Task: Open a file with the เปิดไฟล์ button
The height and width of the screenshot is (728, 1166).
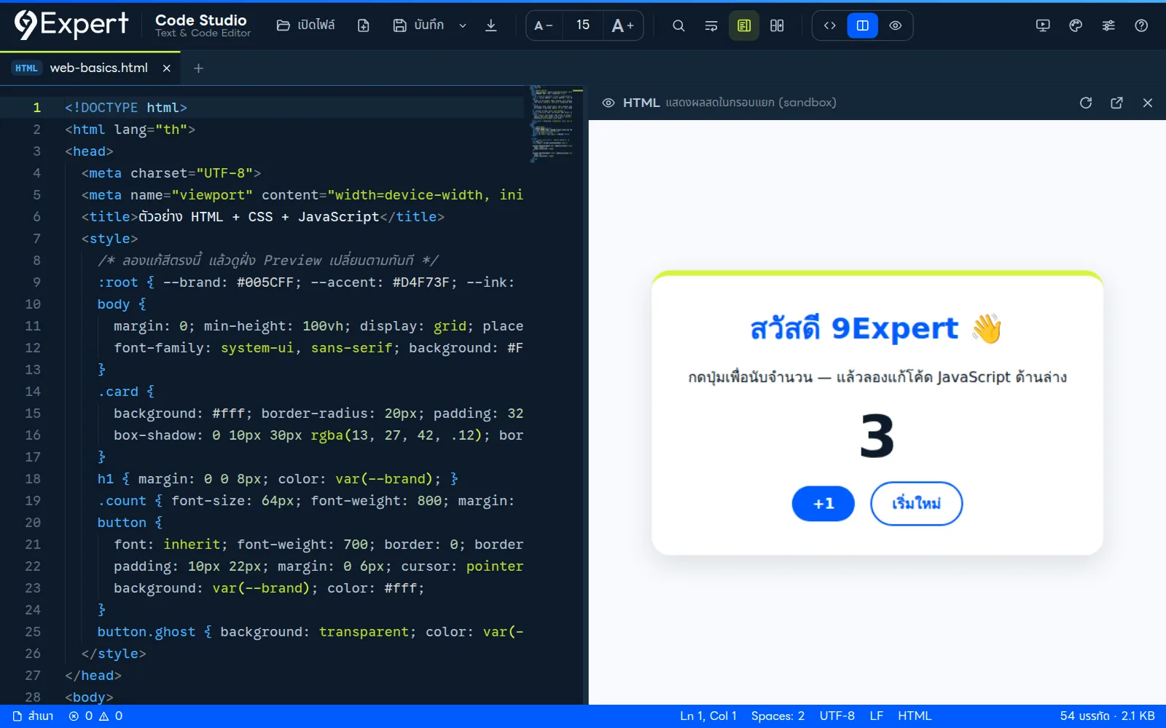Action: point(305,25)
